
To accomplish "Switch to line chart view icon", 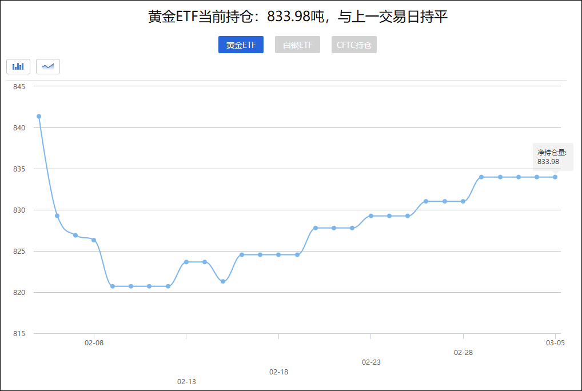I will (48, 66).
